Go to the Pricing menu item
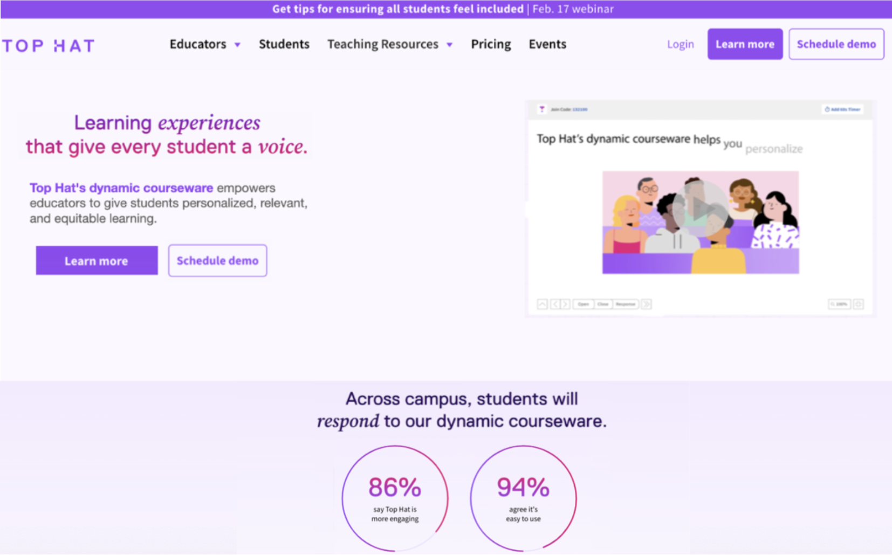 click(x=491, y=44)
